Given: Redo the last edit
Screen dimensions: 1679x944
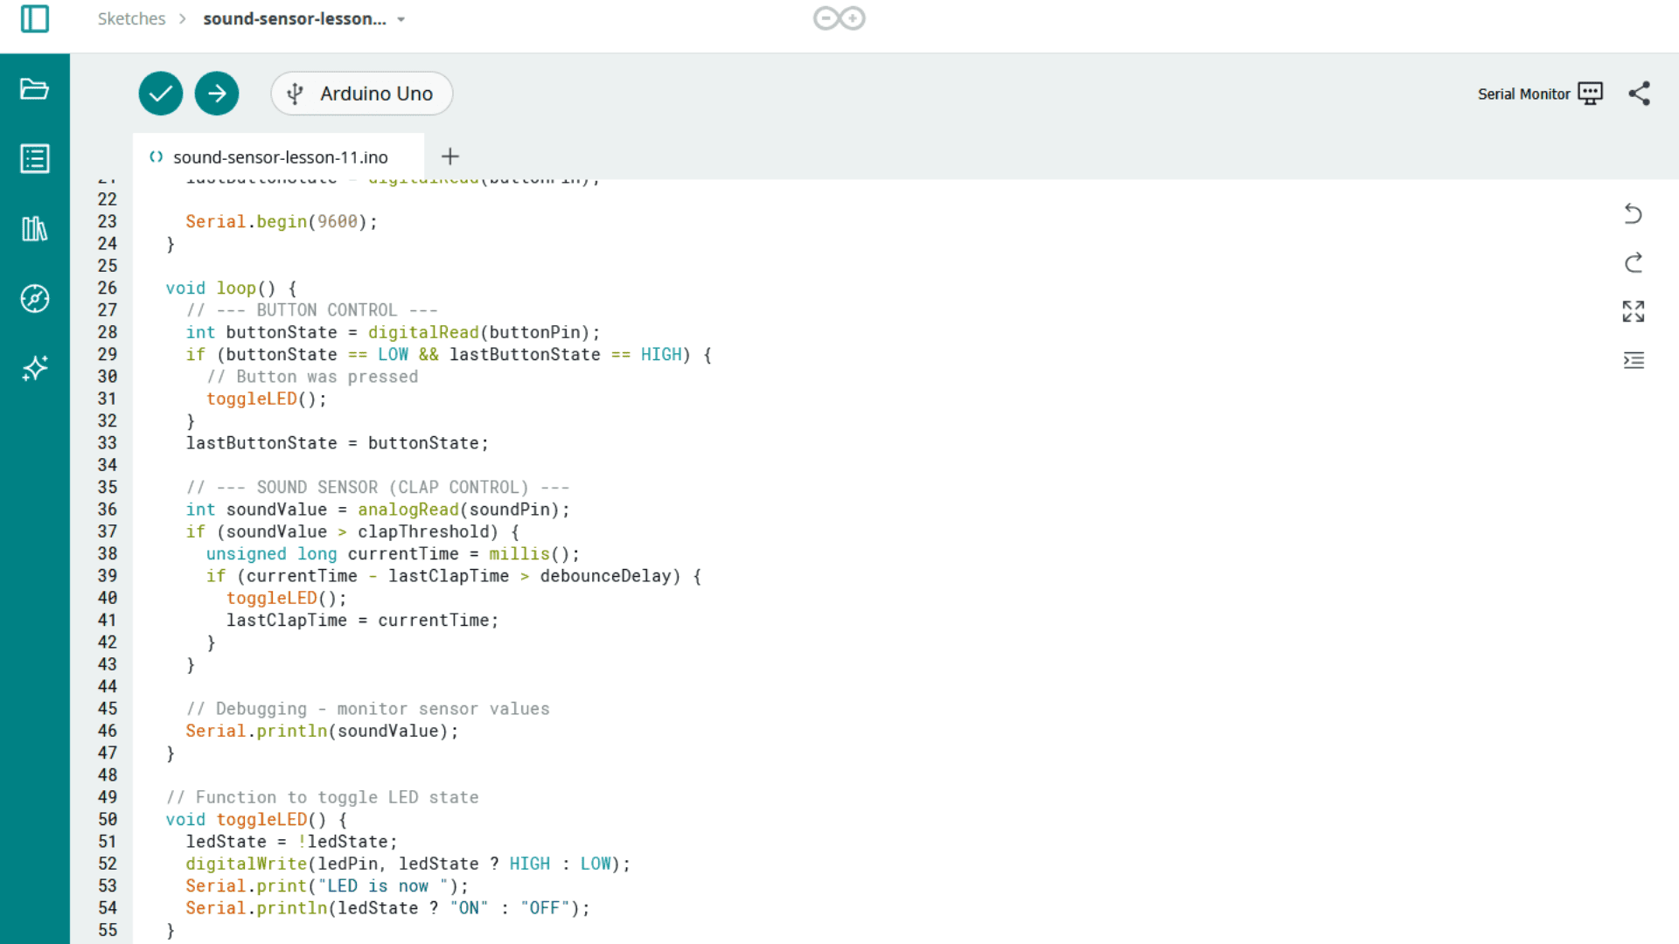Looking at the screenshot, I should 1634,263.
